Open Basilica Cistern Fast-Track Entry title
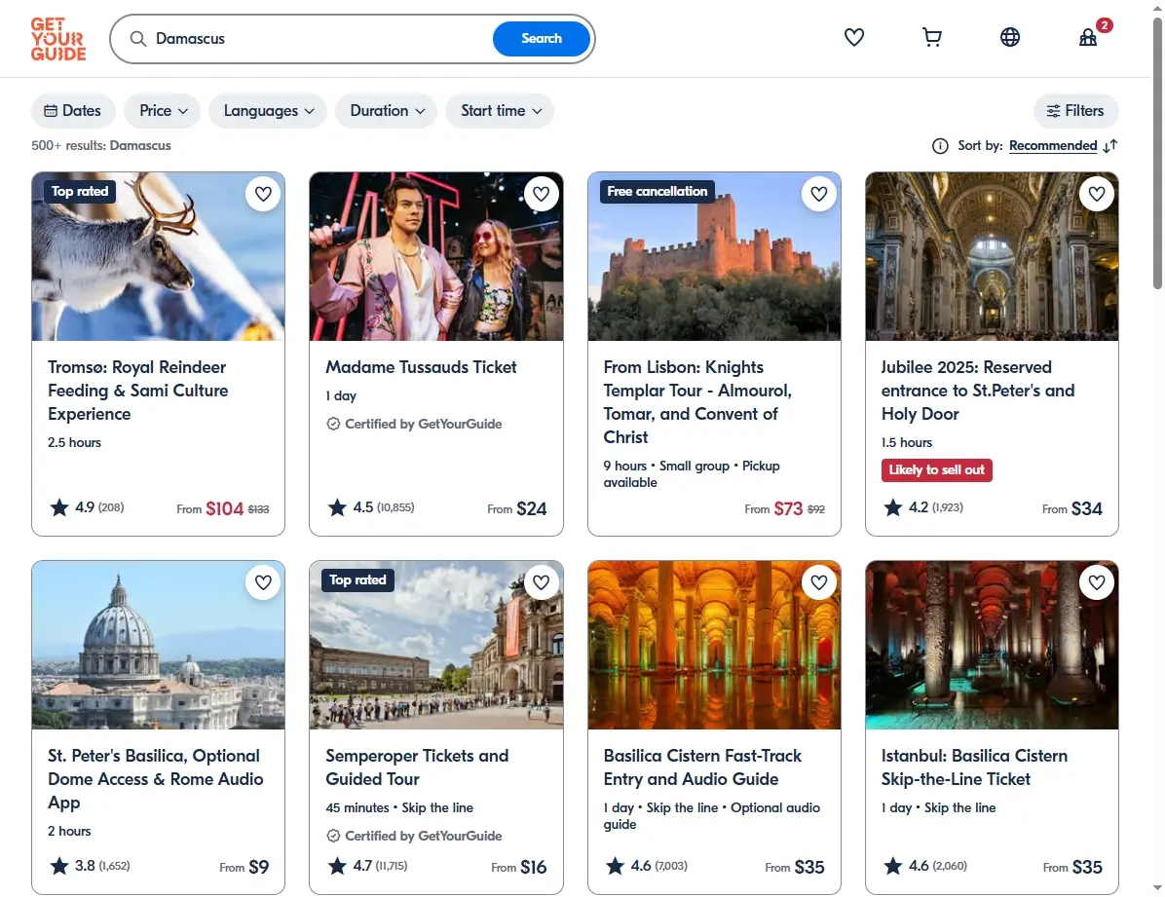Image resolution: width=1165 pixels, height=897 pixels. 702,766
